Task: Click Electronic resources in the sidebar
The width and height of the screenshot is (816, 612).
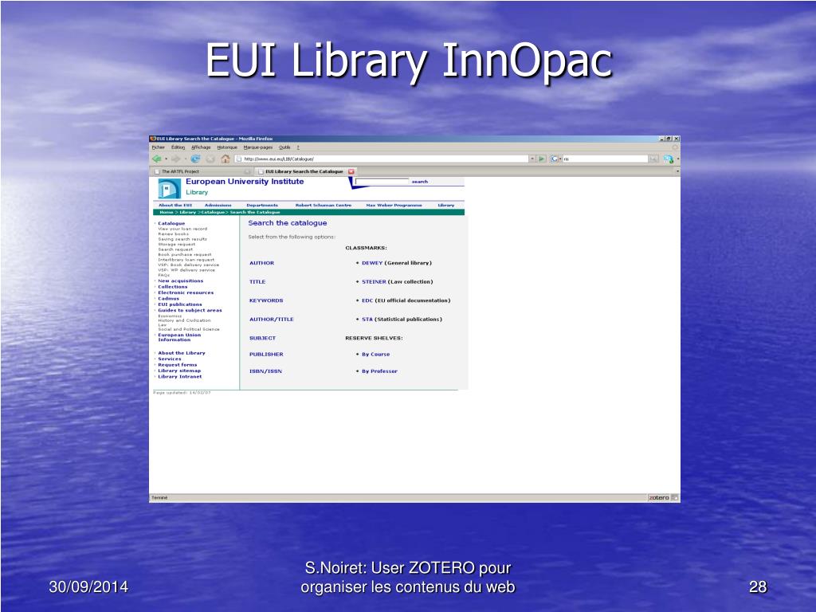Action: click(x=186, y=292)
